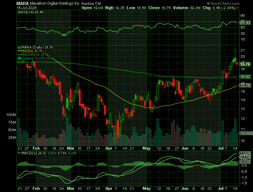Click the 30 level on RSI axis

(x=243, y=33)
